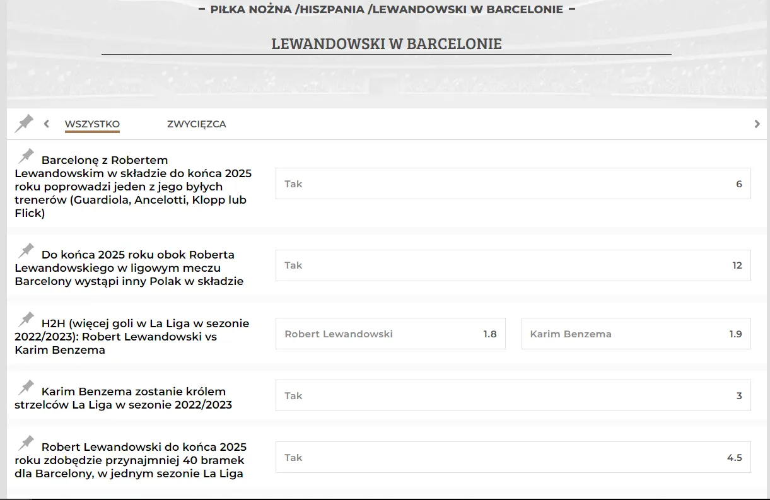Viewport: 770px width, 500px height.
Task: Bet on Karim Benzema at 1.9
Action: [x=636, y=334]
